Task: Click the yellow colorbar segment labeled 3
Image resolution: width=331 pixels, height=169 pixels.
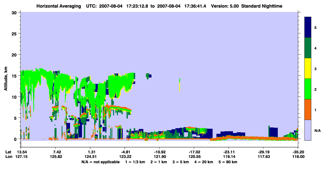Action: (x=308, y=68)
